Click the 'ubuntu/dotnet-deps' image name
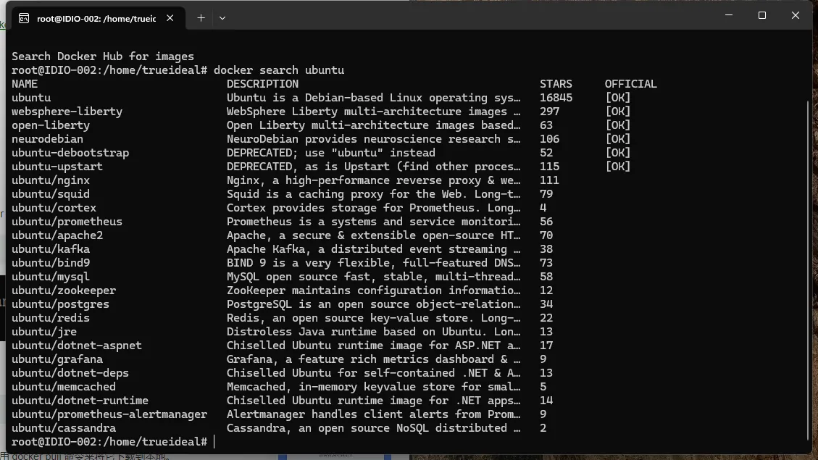This screenshot has height=460, width=818. [70, 373]
